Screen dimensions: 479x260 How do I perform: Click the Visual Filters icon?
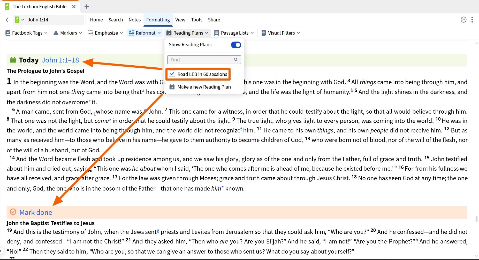(264, 33)
